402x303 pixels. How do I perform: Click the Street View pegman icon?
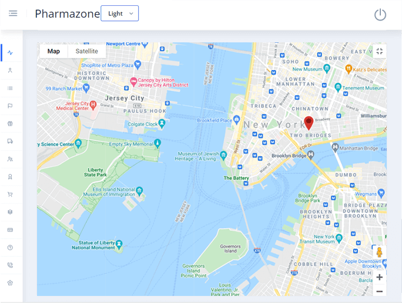[380, 252]
